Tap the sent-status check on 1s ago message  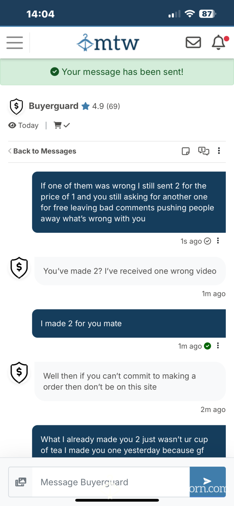[x=207, y=241]
